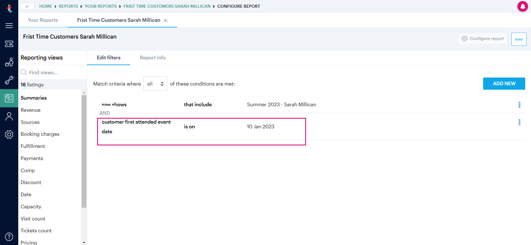Viewport: 531px width, 245px height.
Task: Switch to the Your Reports tab
Action: click(43, 20)
